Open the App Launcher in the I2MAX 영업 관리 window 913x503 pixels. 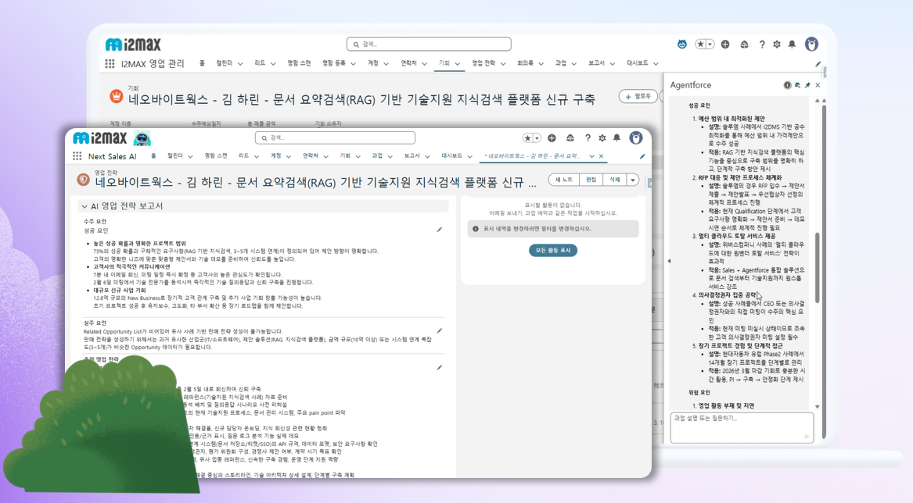coord(110,63)
